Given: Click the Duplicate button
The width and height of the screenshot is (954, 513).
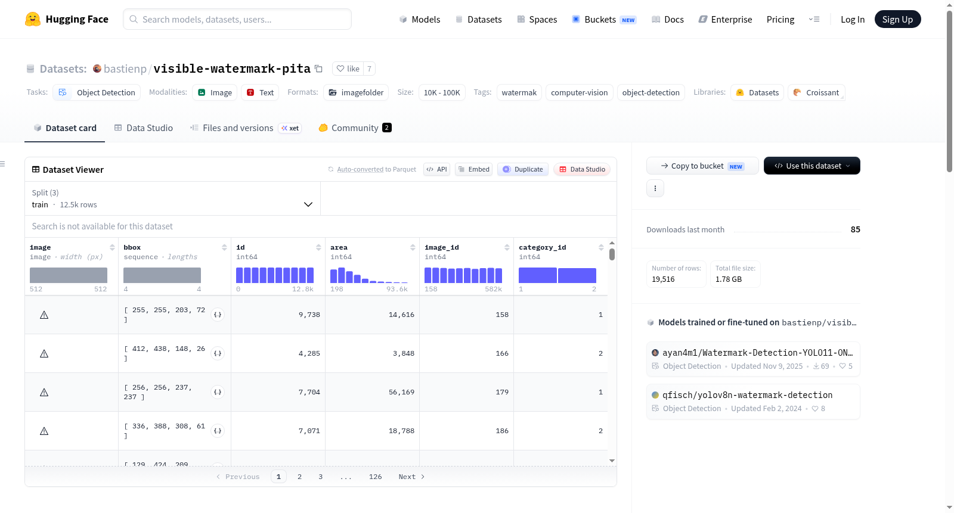Looking at the screenshot, I should point(523,169).
